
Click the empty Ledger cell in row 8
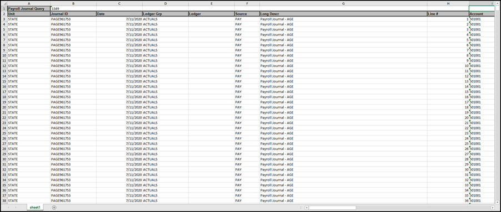tap(211, 45)
